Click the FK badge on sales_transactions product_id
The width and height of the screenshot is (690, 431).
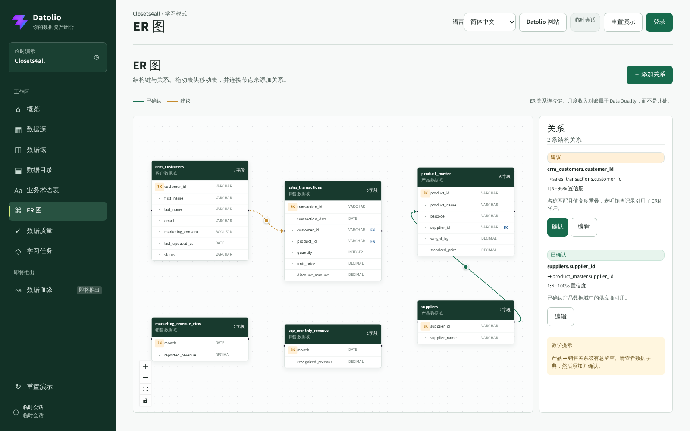coord(373,241)
